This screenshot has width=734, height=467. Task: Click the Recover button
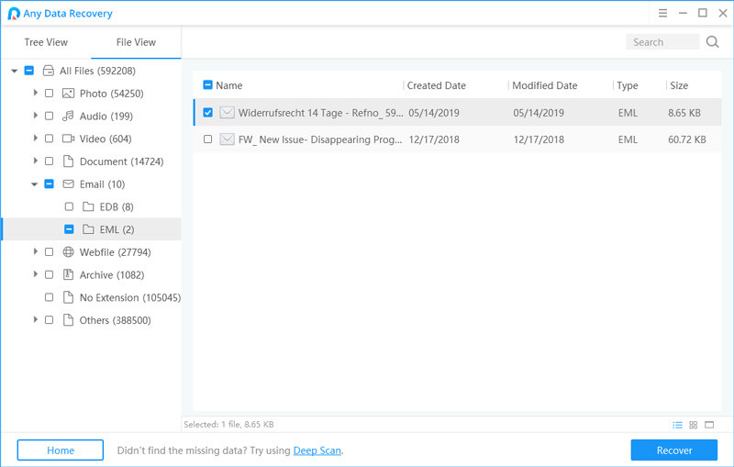point(674,450)
